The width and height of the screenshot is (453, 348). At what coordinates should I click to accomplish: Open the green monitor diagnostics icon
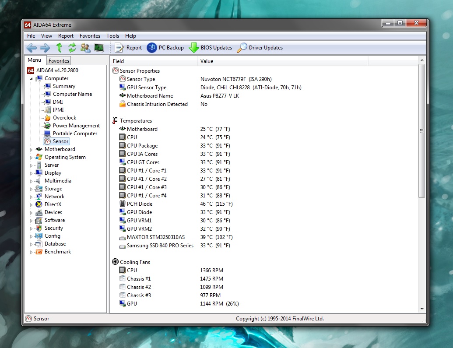click(x=99, y=48)
